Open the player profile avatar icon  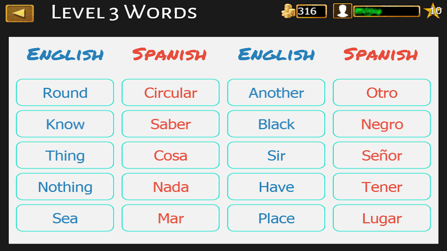click(343, 11)
